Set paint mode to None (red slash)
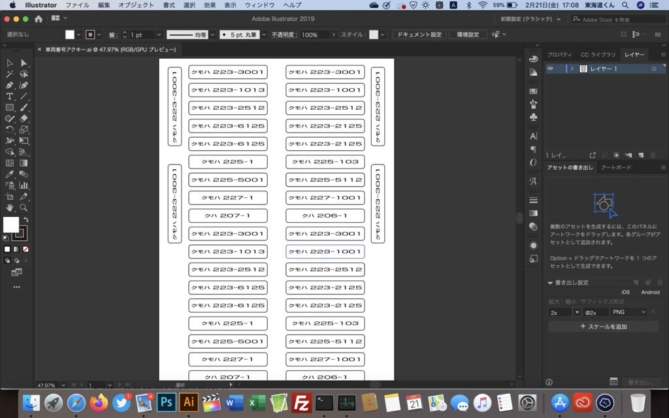 (25, 249)
